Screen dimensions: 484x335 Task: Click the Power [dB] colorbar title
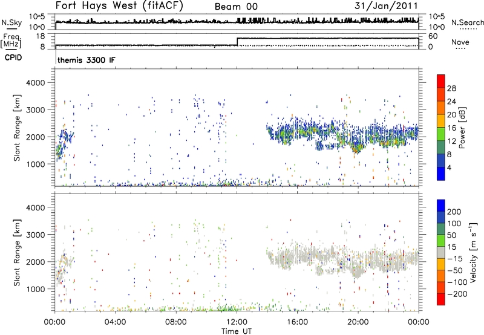462,128
